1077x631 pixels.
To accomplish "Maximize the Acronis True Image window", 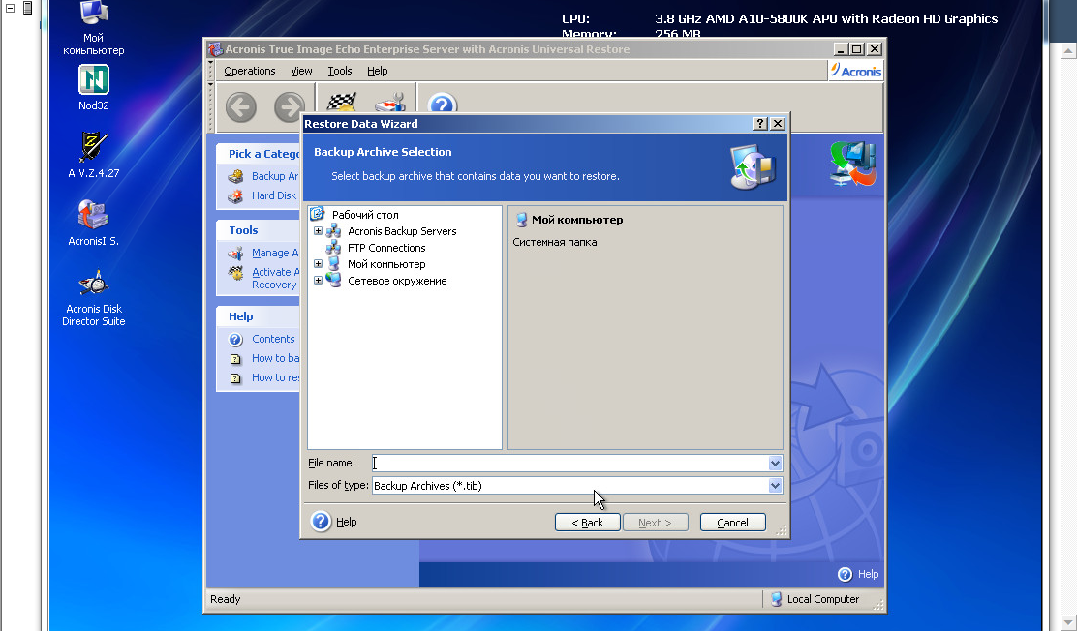I will (856, 48).
